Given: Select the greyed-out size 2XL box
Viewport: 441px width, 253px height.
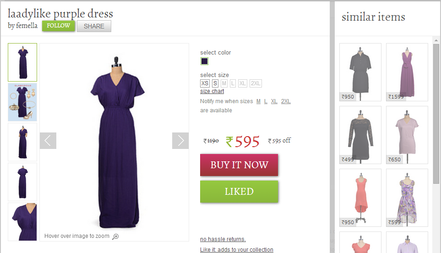Looking at the screenshot, I should click(256, 83).
